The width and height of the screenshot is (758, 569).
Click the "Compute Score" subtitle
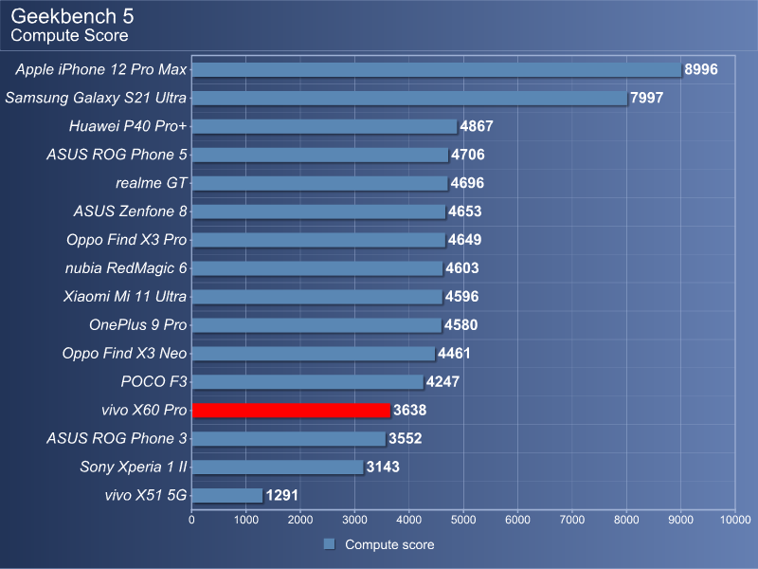[x=69, y=35]
